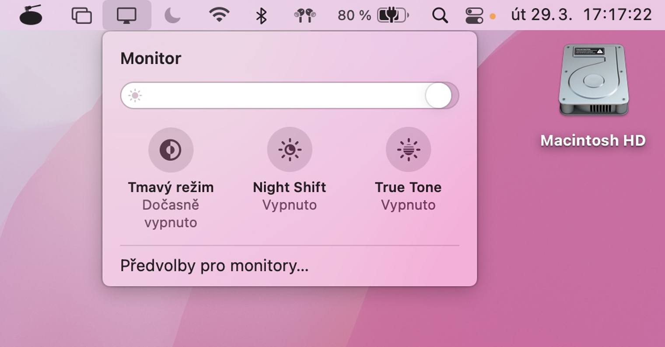Click the AirPods icon in menu bar
This screenshot has width=665, height=347.
(305, 16)
